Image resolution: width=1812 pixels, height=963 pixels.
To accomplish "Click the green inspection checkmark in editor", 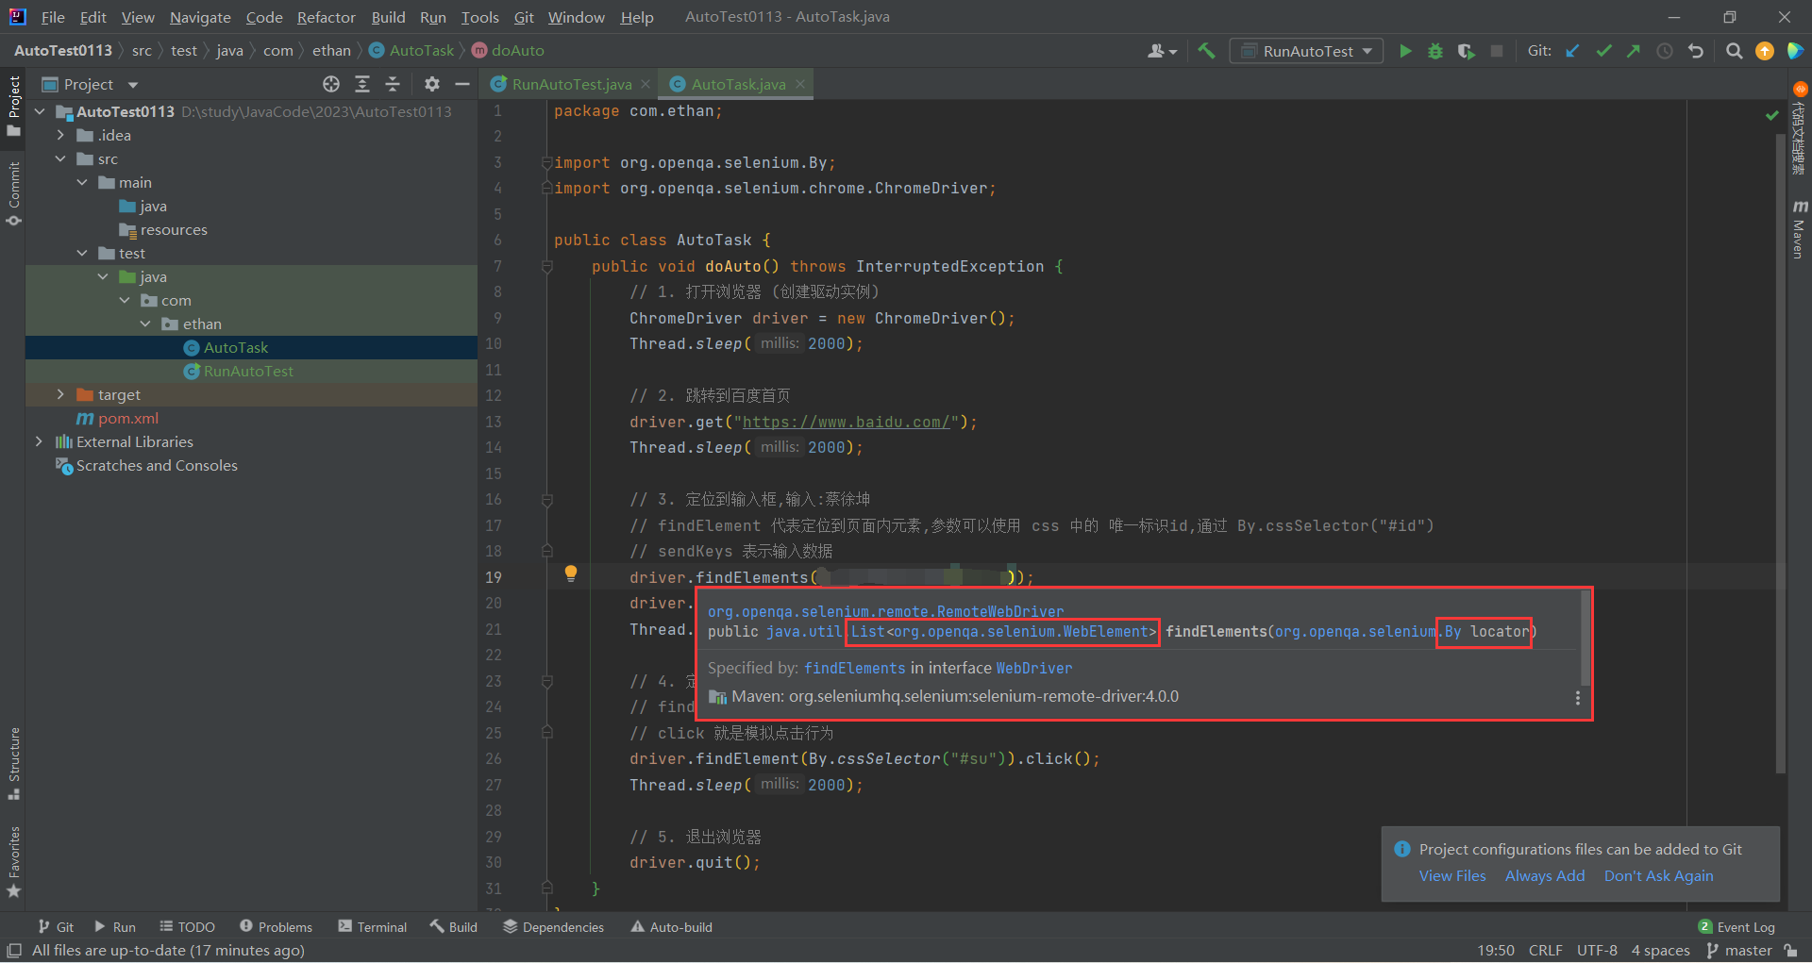I will [x=1772, y=115].
